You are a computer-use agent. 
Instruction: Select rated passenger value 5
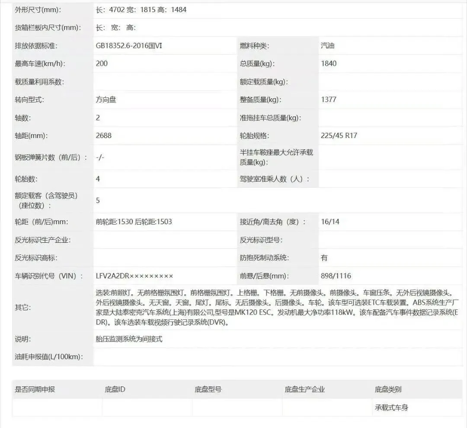[98, 200]
